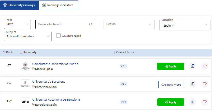
Task: Switch to the University rankings tab
Action: pyautogui.click(x=20, y=5)
